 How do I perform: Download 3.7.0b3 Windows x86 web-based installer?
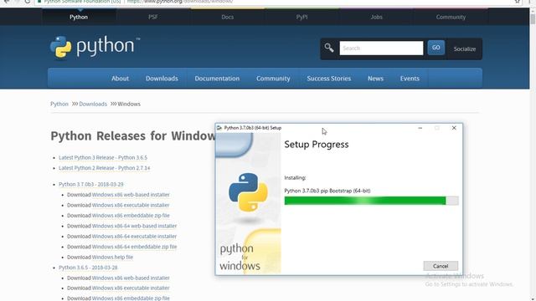tap(131, 195)
